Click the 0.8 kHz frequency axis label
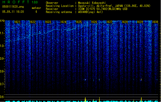The image size is (161, 102). pos(2,71)
